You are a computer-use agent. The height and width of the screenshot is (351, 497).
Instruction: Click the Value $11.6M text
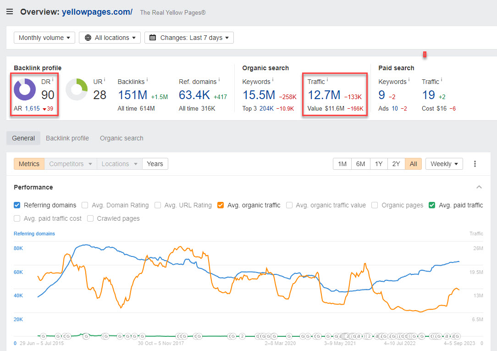pos(326,108)
